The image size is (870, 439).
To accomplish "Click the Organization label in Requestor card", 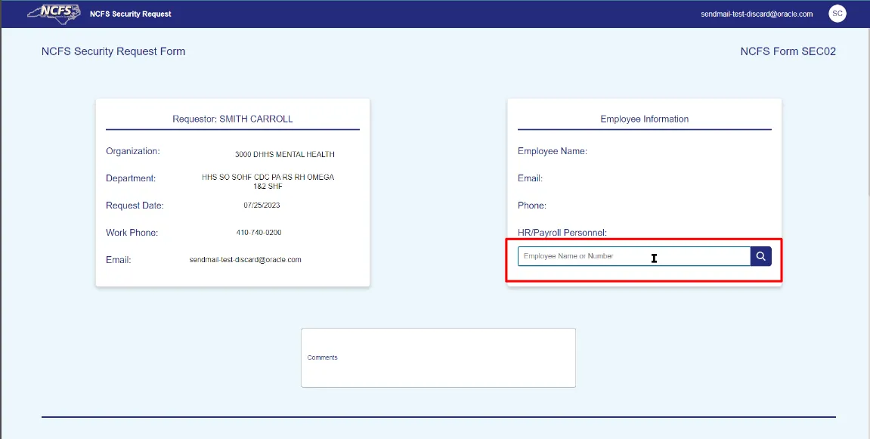I will click(x=133, y=151).
